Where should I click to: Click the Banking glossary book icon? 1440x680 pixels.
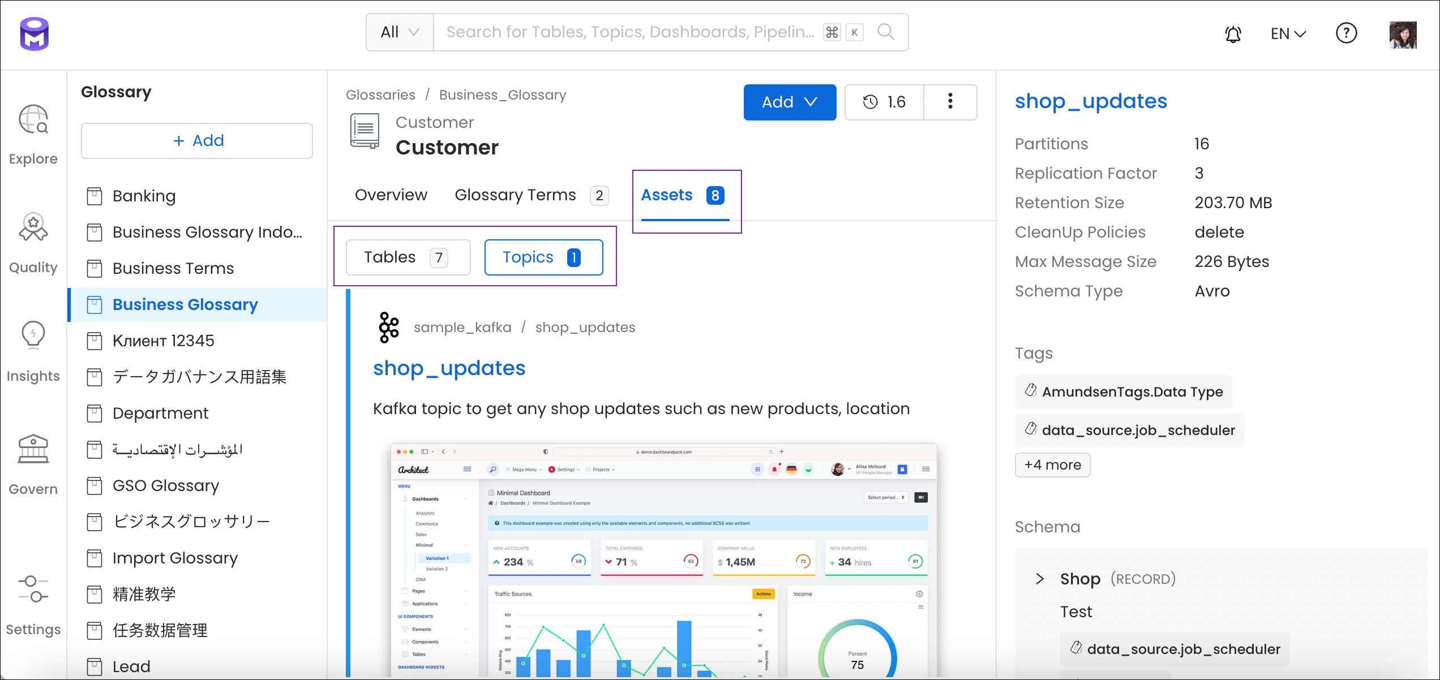click(95, 196)
